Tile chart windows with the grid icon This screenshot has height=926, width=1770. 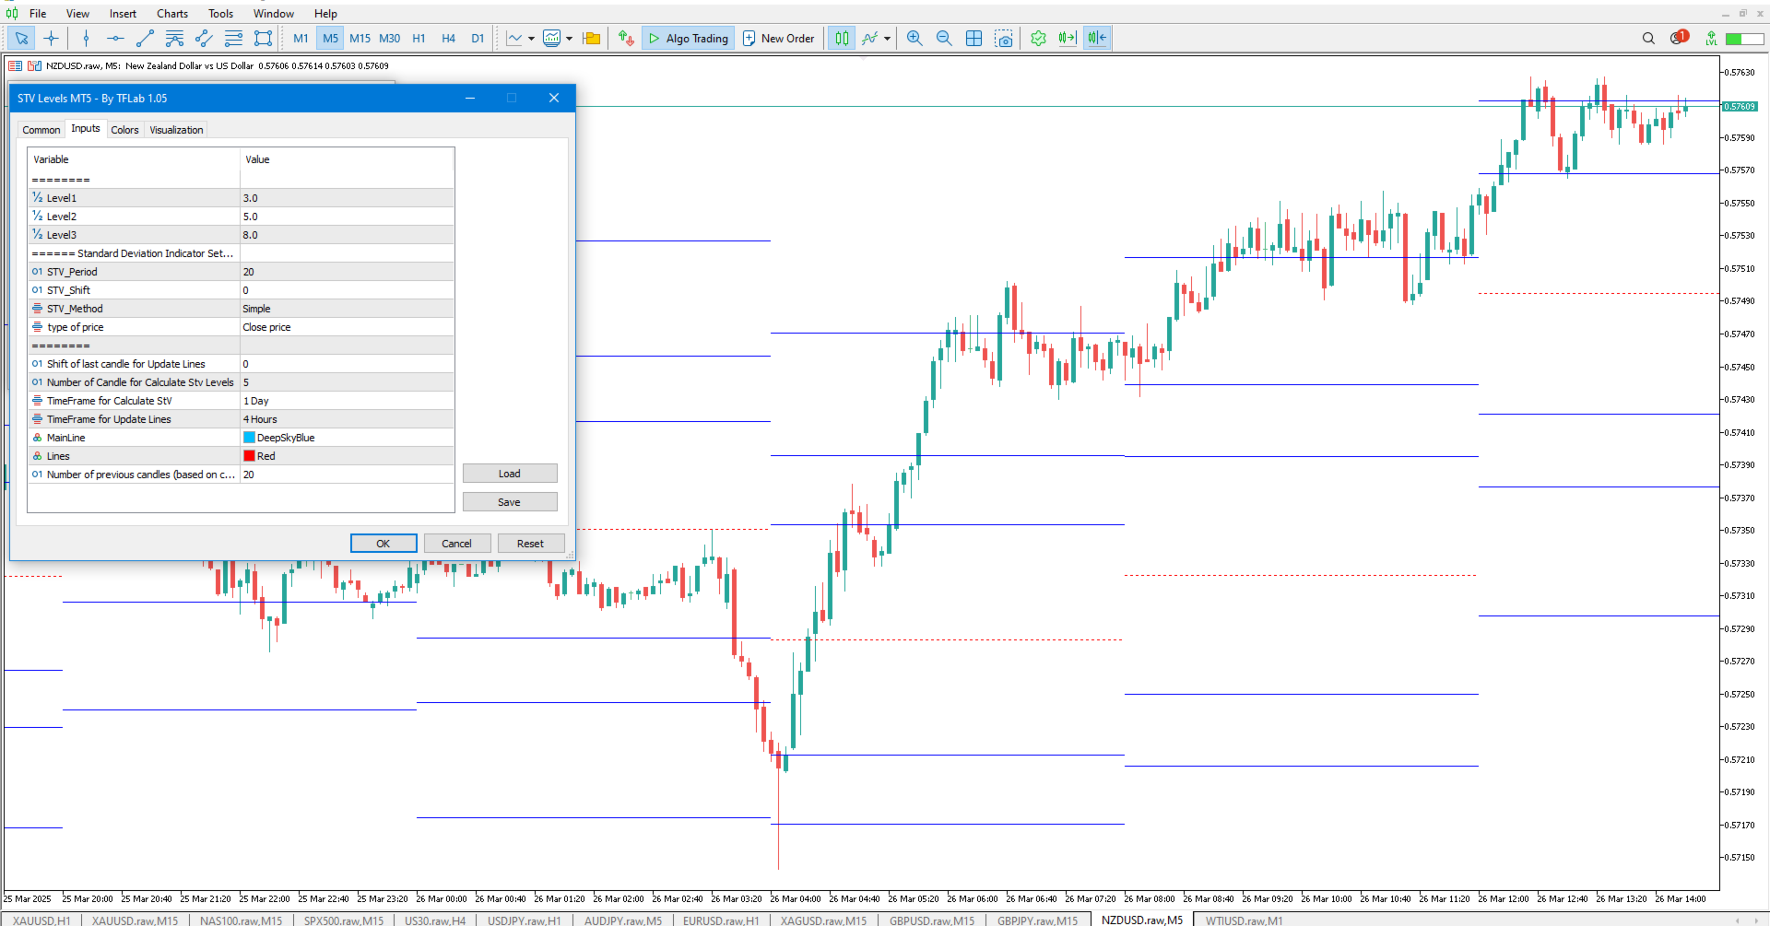(973, 38)
